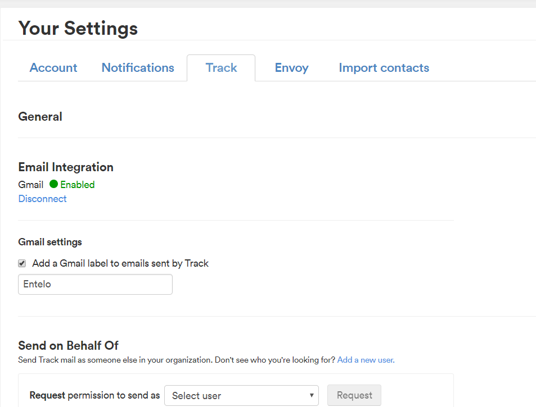Click the Gmail label field containing Entelo
The width and height of the screenshot is (536, 407).
[x=96, y=284]
